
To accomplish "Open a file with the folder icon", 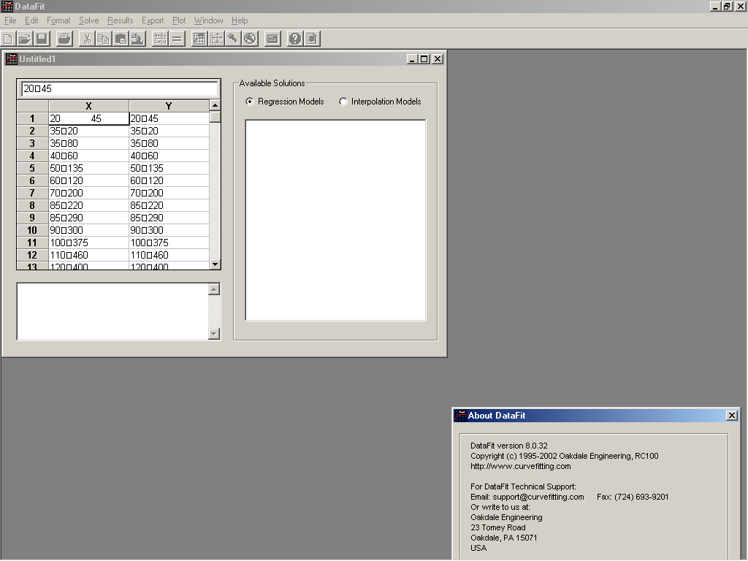I will point(25,39).
